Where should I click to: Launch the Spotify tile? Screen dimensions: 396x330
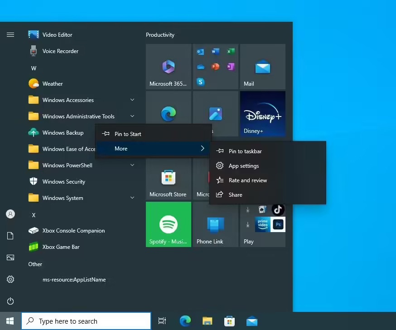click(168, 224)
